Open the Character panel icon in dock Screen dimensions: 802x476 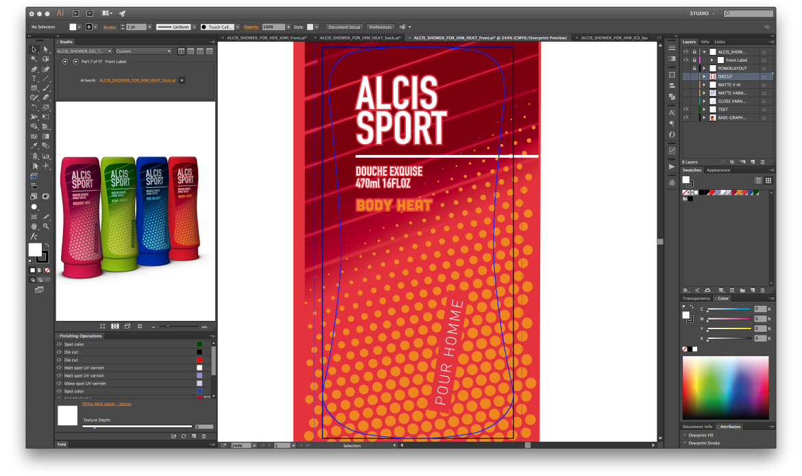[x=672, y=112]
